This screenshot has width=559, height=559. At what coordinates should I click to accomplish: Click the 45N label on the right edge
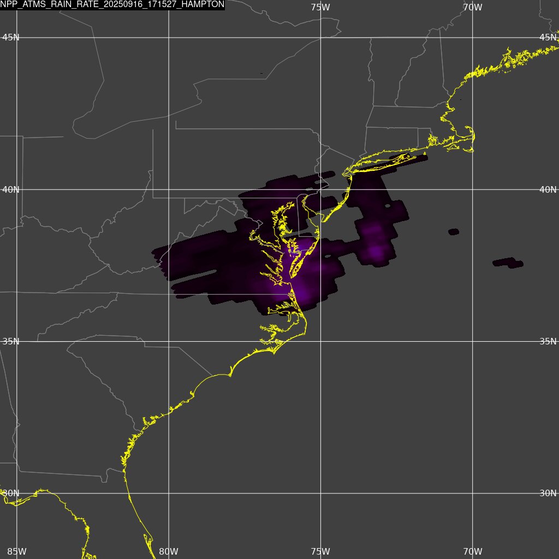tap(548, 38)
